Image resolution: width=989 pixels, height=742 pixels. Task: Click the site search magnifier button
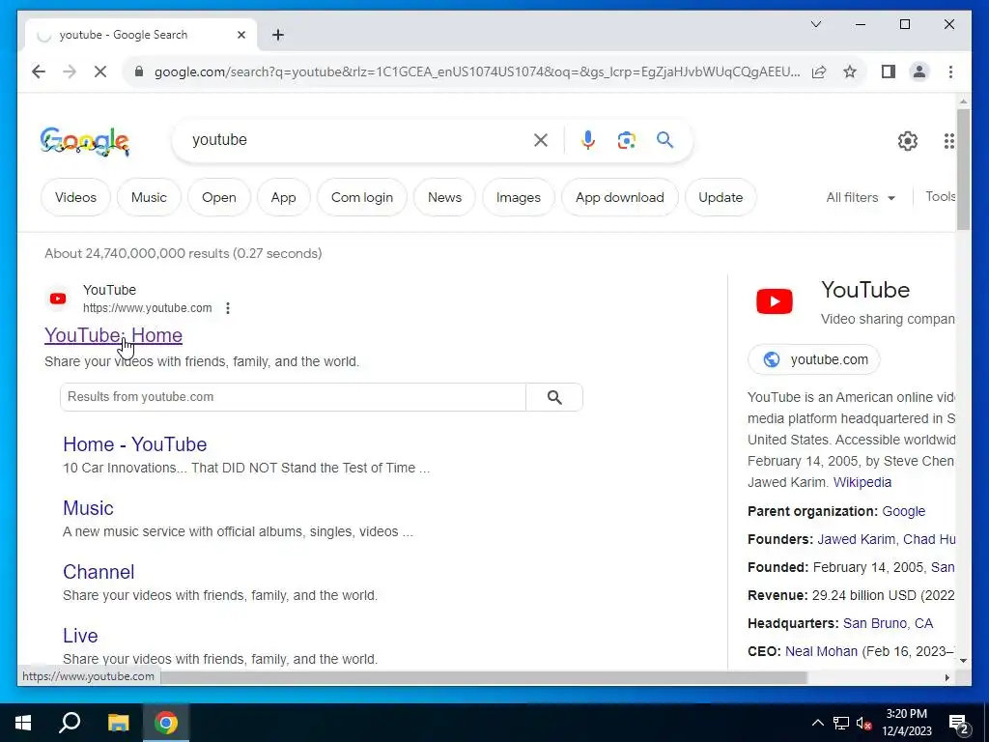pos(554,397)
